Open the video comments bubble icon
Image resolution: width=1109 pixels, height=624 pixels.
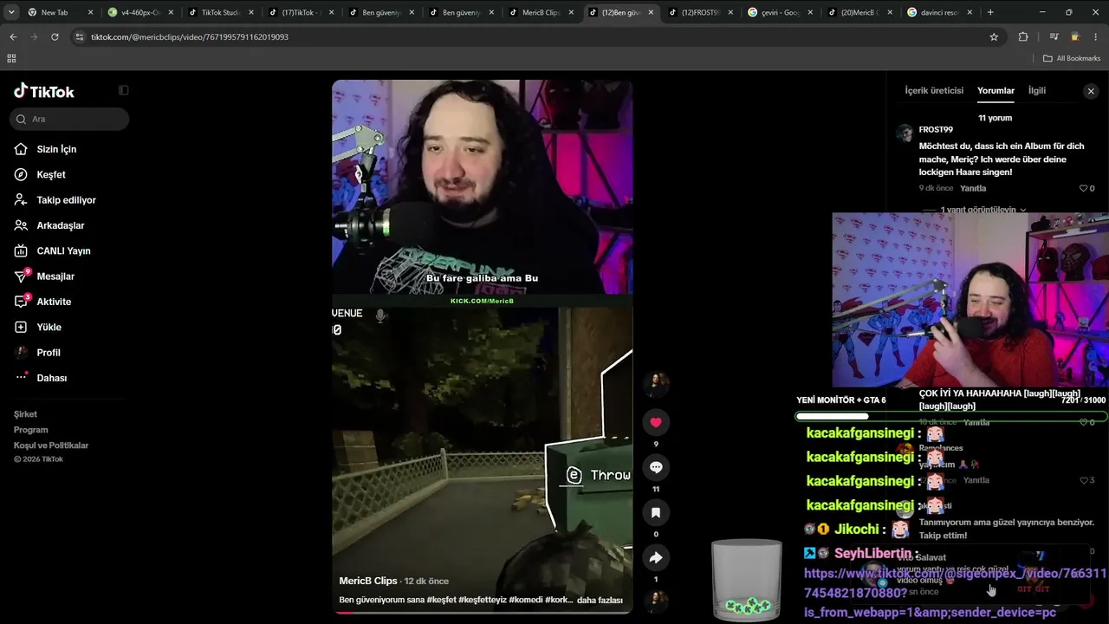click(x=656, y=467)
